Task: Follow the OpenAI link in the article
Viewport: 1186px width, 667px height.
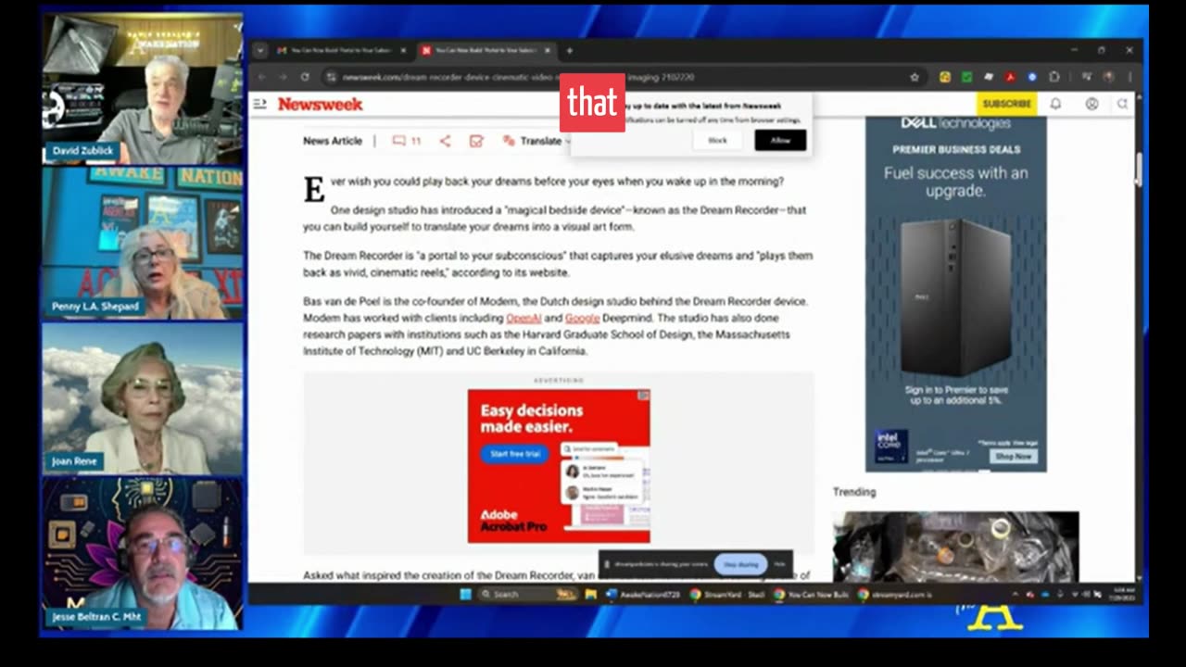Action: 524,318
